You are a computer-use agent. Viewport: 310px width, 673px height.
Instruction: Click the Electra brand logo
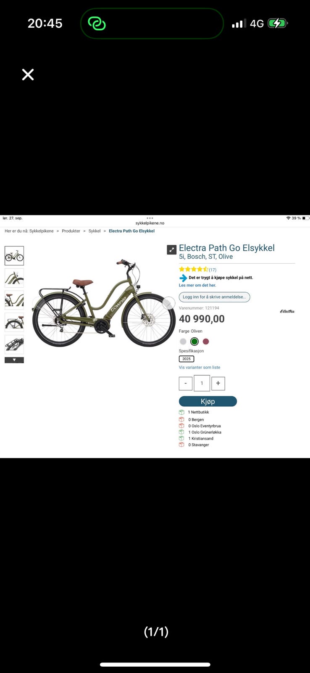[287, 311]
